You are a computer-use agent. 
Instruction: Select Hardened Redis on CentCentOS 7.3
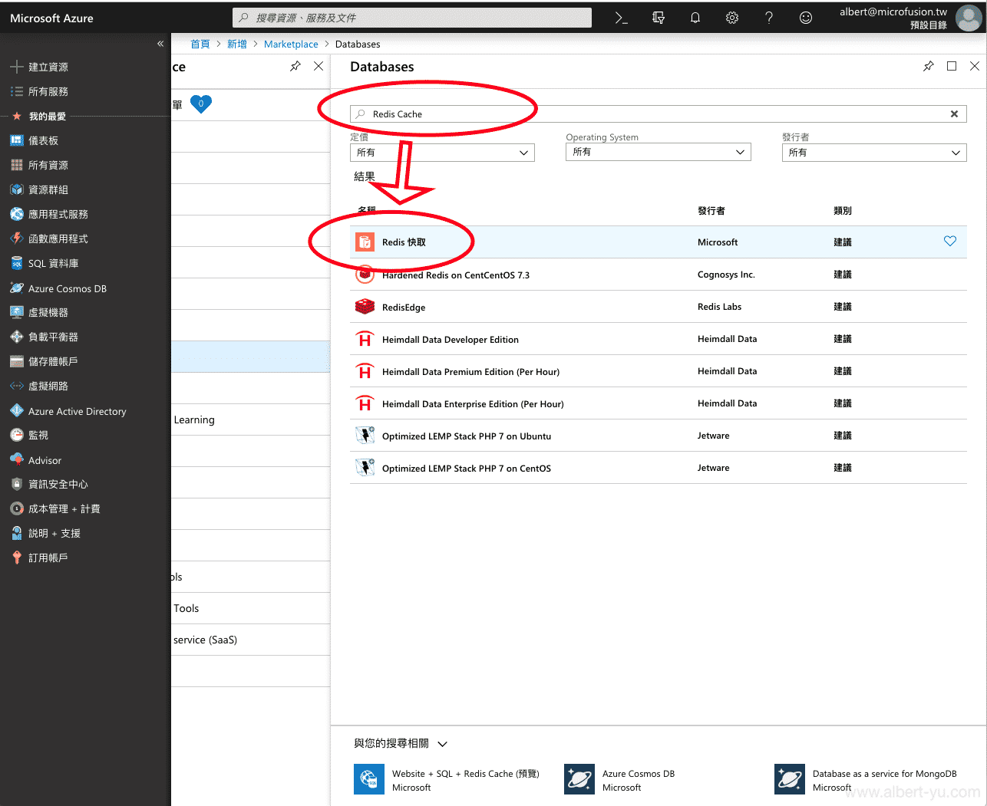click(659, 275)
